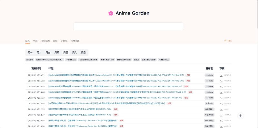Viewport: 258px width, 128px height.
Task: Click the 发布时间 column header
Action: tap(36, 69)
